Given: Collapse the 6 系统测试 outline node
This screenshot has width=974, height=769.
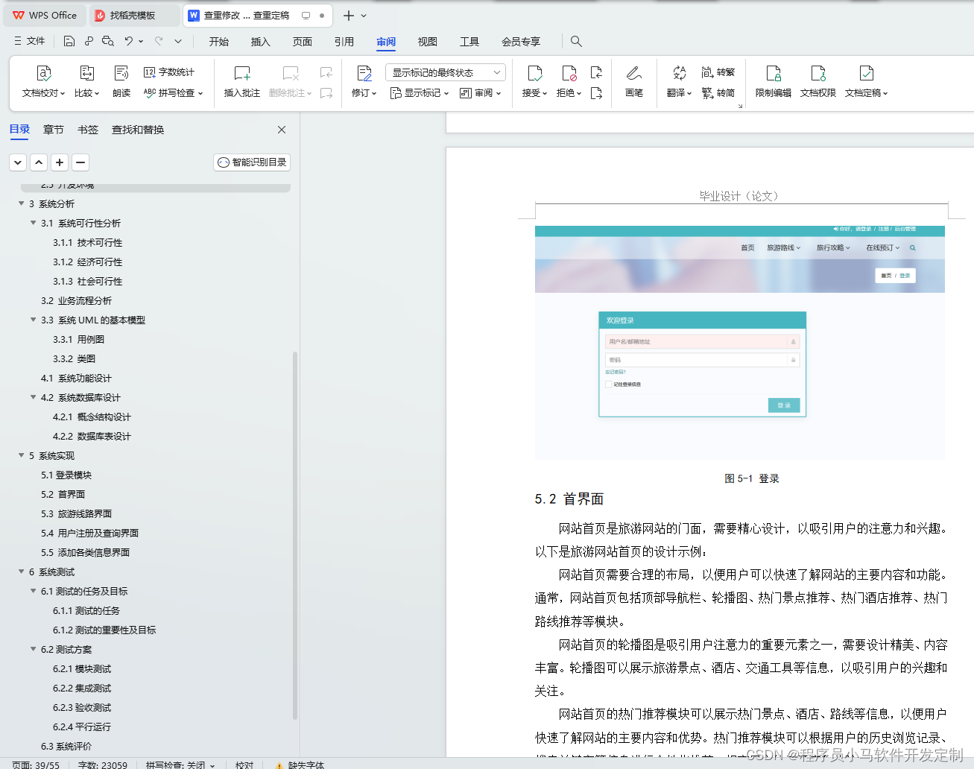Looking at the screenshot, I should coord(22,572).
